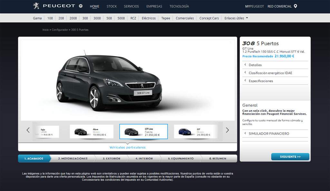The image size is (330, 191).
Task: Go to HOME in top navigation
Action: point(94,6)
